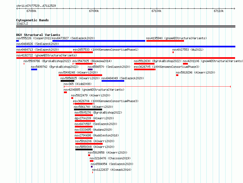The image size is (243, 183).
Task: Open esv2657533 1000GenomesConsortiumPhase1 entry
Action: click(x=106, y=50)
